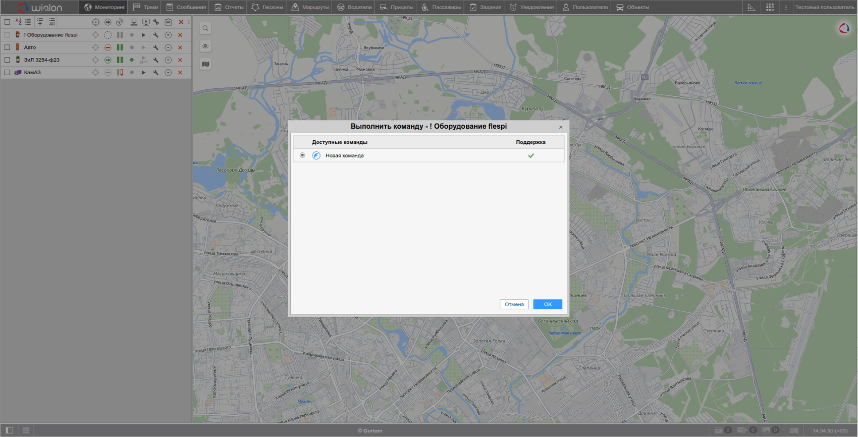Open the Уведомления tab
This screenshot has height=437, width=858.
(x=532, y=7)
